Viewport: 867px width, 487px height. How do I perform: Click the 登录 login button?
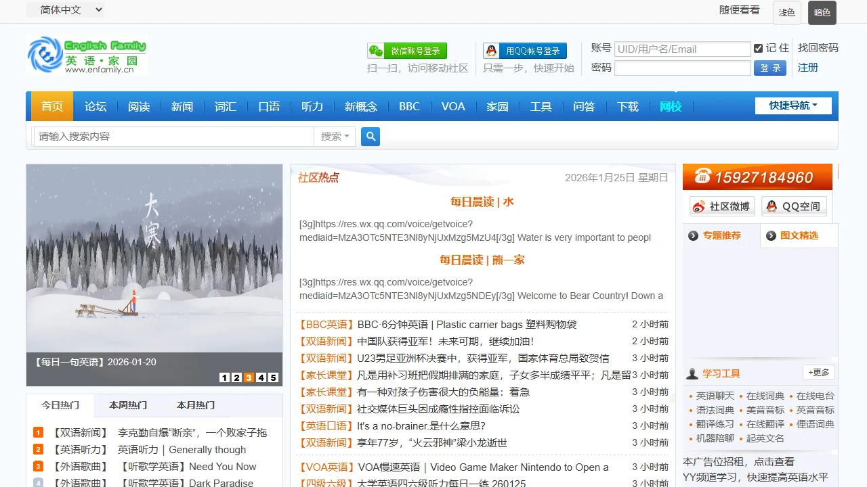click(769, 68)
